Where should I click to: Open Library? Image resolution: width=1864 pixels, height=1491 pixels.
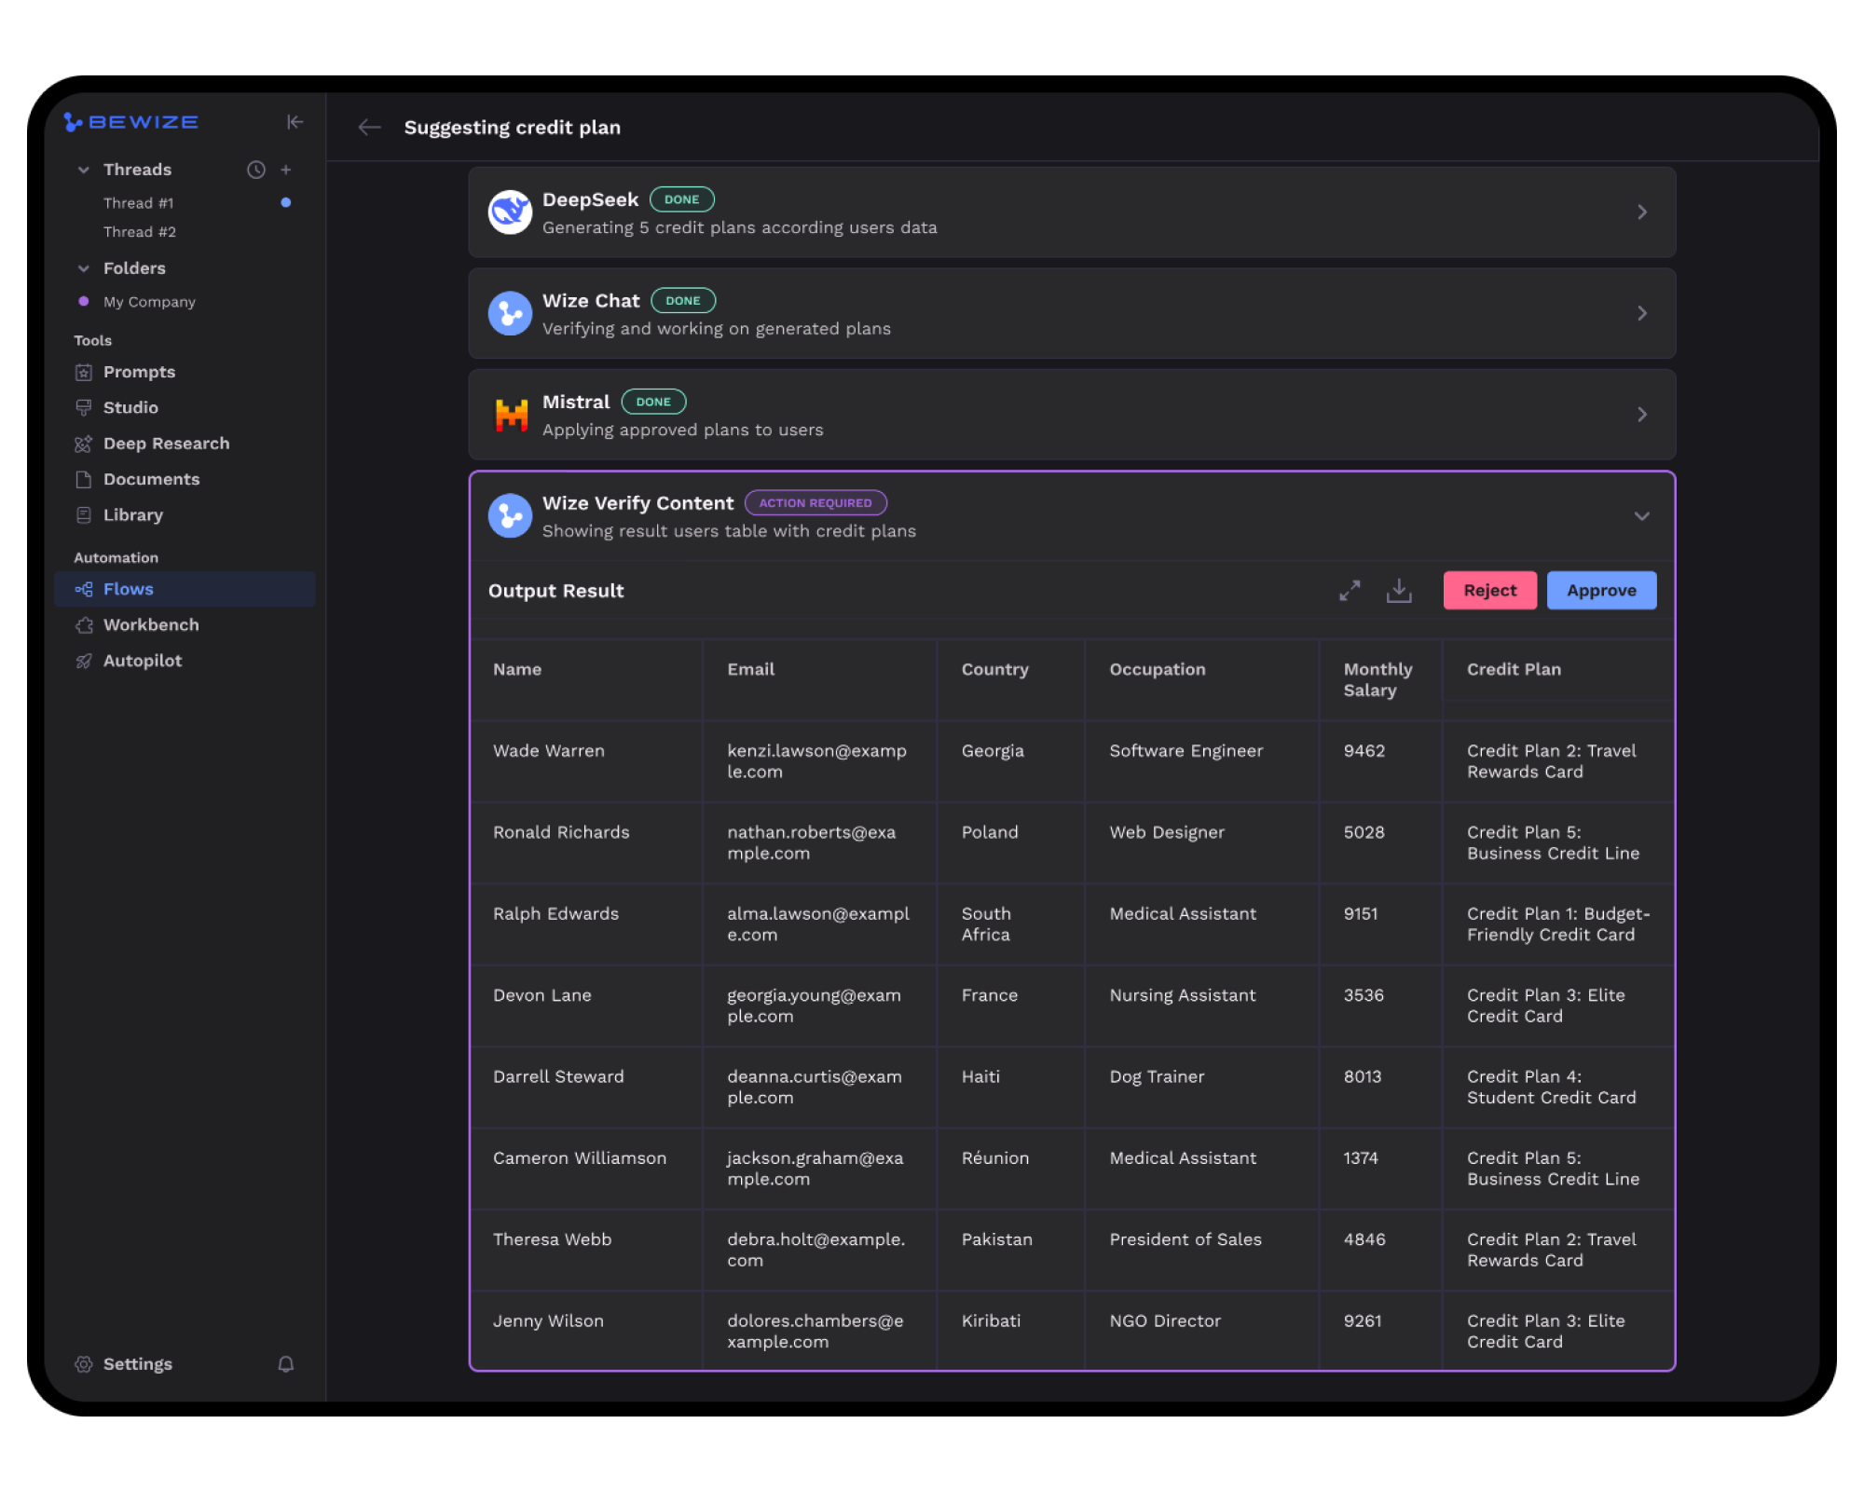point(132,514)
